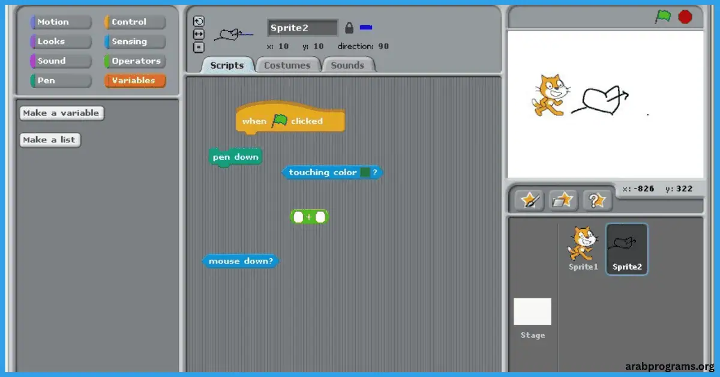The width and height of the screenshot is (720, 377).
Task: Select the Sprite2 thumbnail
Action: click(627, 249)
